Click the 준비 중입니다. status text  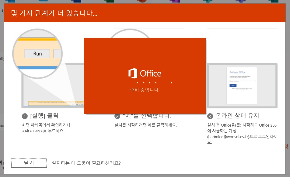coord(145,90)
